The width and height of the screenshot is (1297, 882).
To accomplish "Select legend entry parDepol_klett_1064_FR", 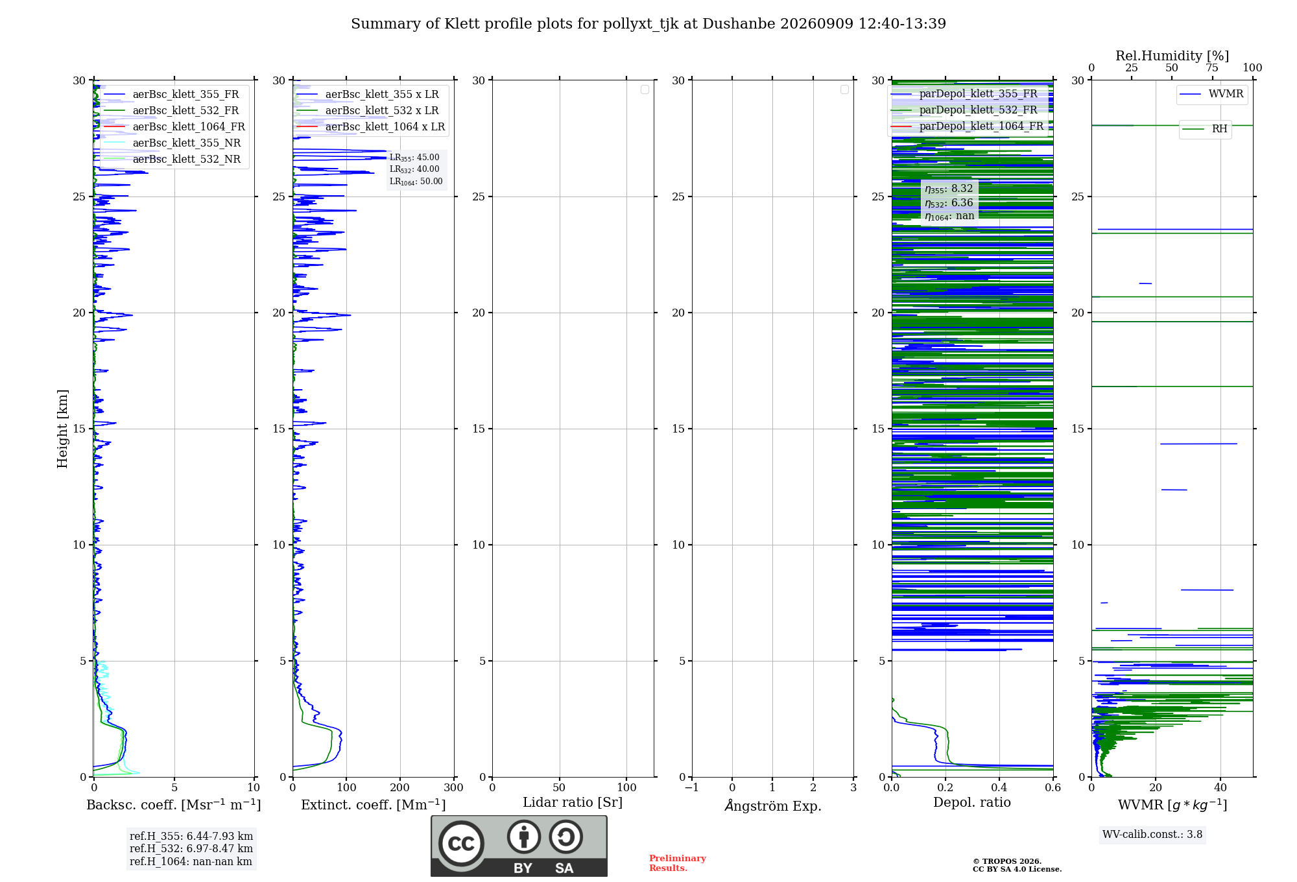I will tap(981, 126).
